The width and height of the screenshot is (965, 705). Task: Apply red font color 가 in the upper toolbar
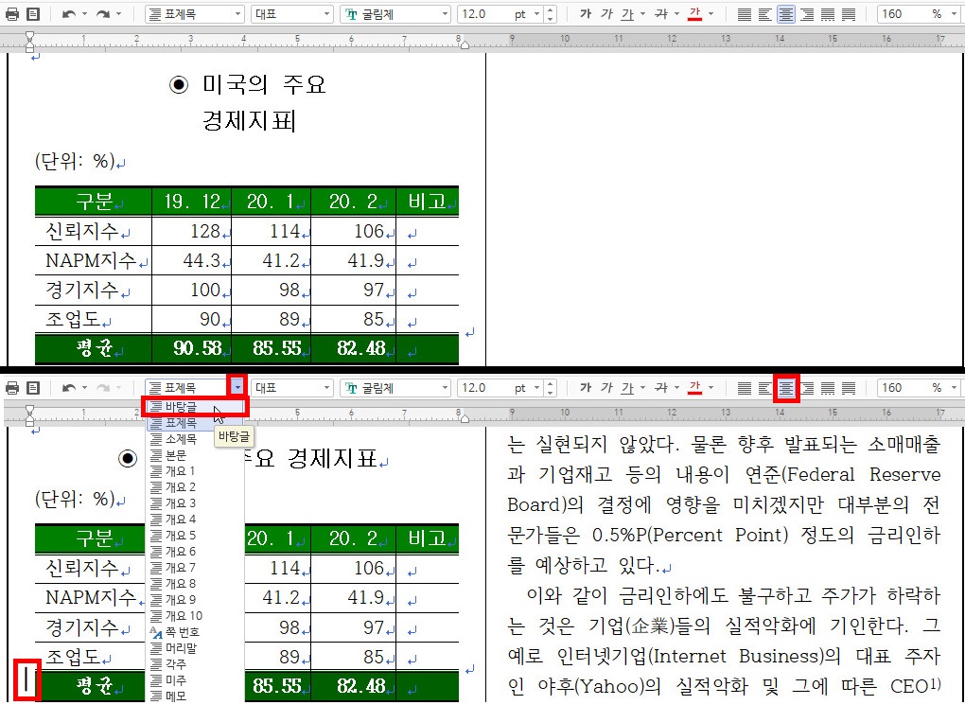(695, 13)
